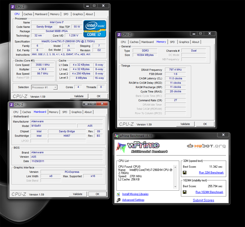Open Memory tab in the CPU window

[x=55, y=14]
